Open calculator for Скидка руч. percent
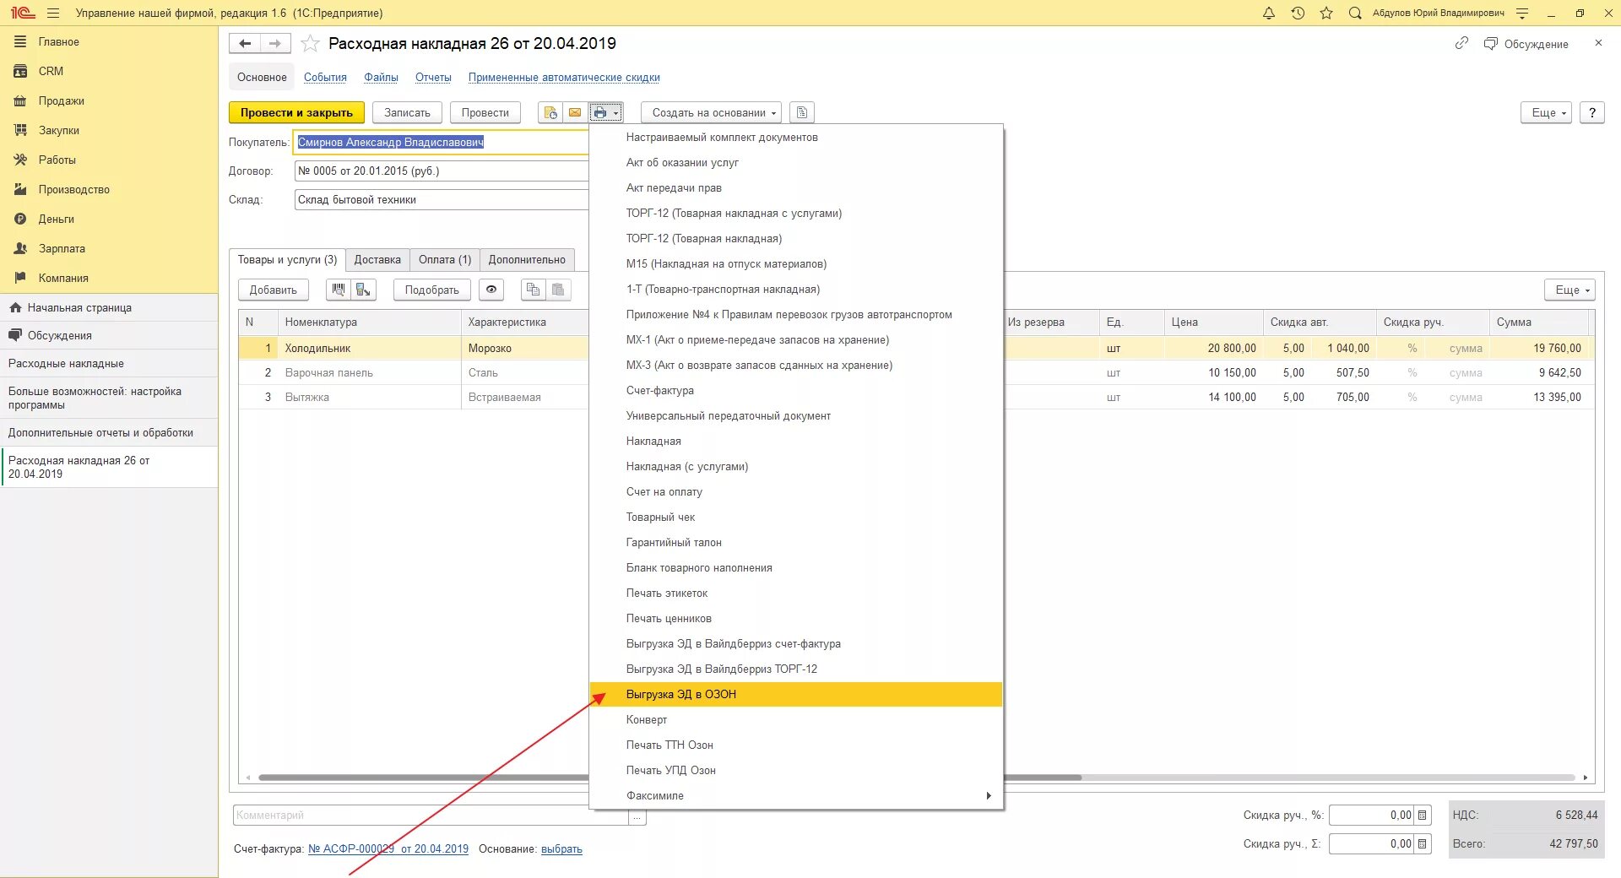The image size is (1621, 878). pos(1423,815)
